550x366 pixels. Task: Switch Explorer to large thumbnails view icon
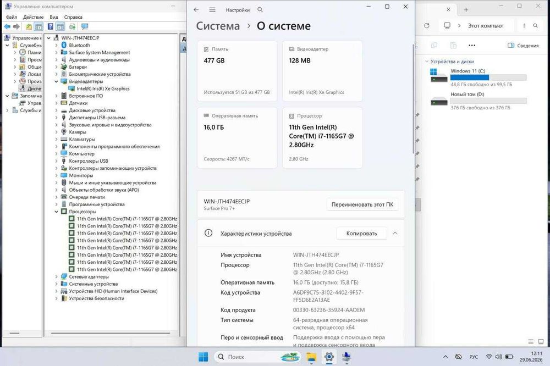541,341
